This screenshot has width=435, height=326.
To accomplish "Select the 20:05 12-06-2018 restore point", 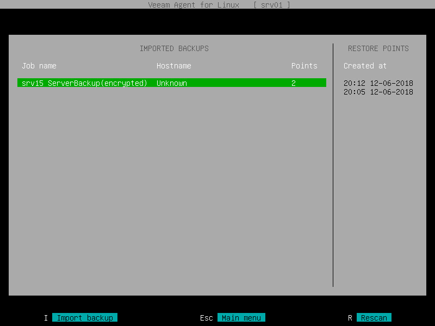I will point(378,92).
